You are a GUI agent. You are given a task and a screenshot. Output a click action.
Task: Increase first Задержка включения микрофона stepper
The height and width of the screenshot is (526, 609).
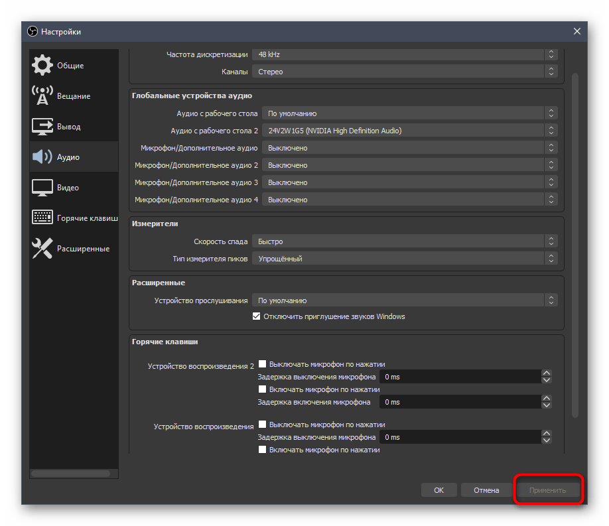point(547,399)
